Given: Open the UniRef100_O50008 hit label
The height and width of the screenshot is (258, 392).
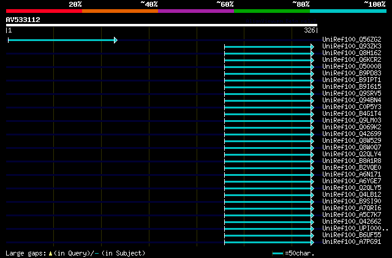Looking at the screenshot, I should tap(352, 66).
